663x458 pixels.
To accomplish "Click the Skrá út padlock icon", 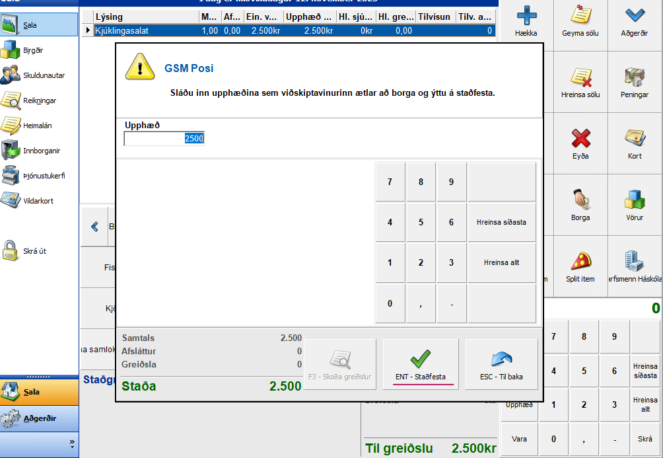I will pyautogui.click(x=11, y=251).
